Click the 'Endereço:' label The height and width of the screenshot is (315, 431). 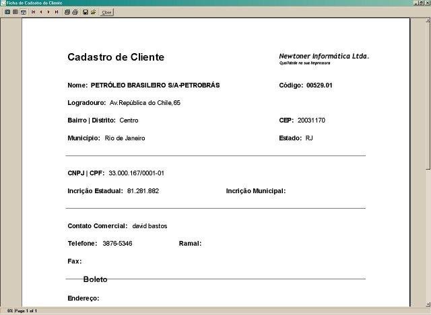pos(84,298)
